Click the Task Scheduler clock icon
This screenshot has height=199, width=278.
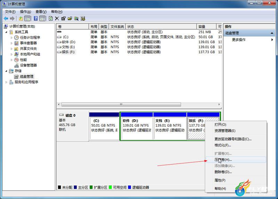click(x=16, y=38)
